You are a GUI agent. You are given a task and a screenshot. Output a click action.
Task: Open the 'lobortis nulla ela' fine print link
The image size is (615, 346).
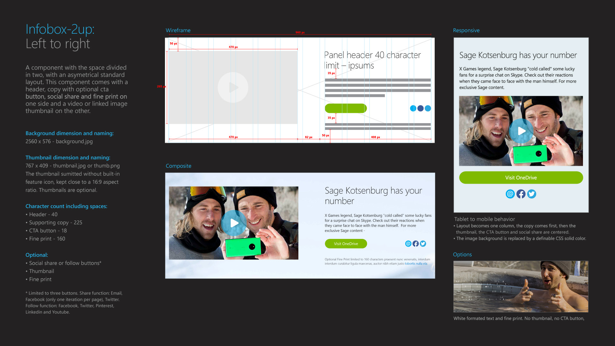pyautogui.click(x=416, y=264)
